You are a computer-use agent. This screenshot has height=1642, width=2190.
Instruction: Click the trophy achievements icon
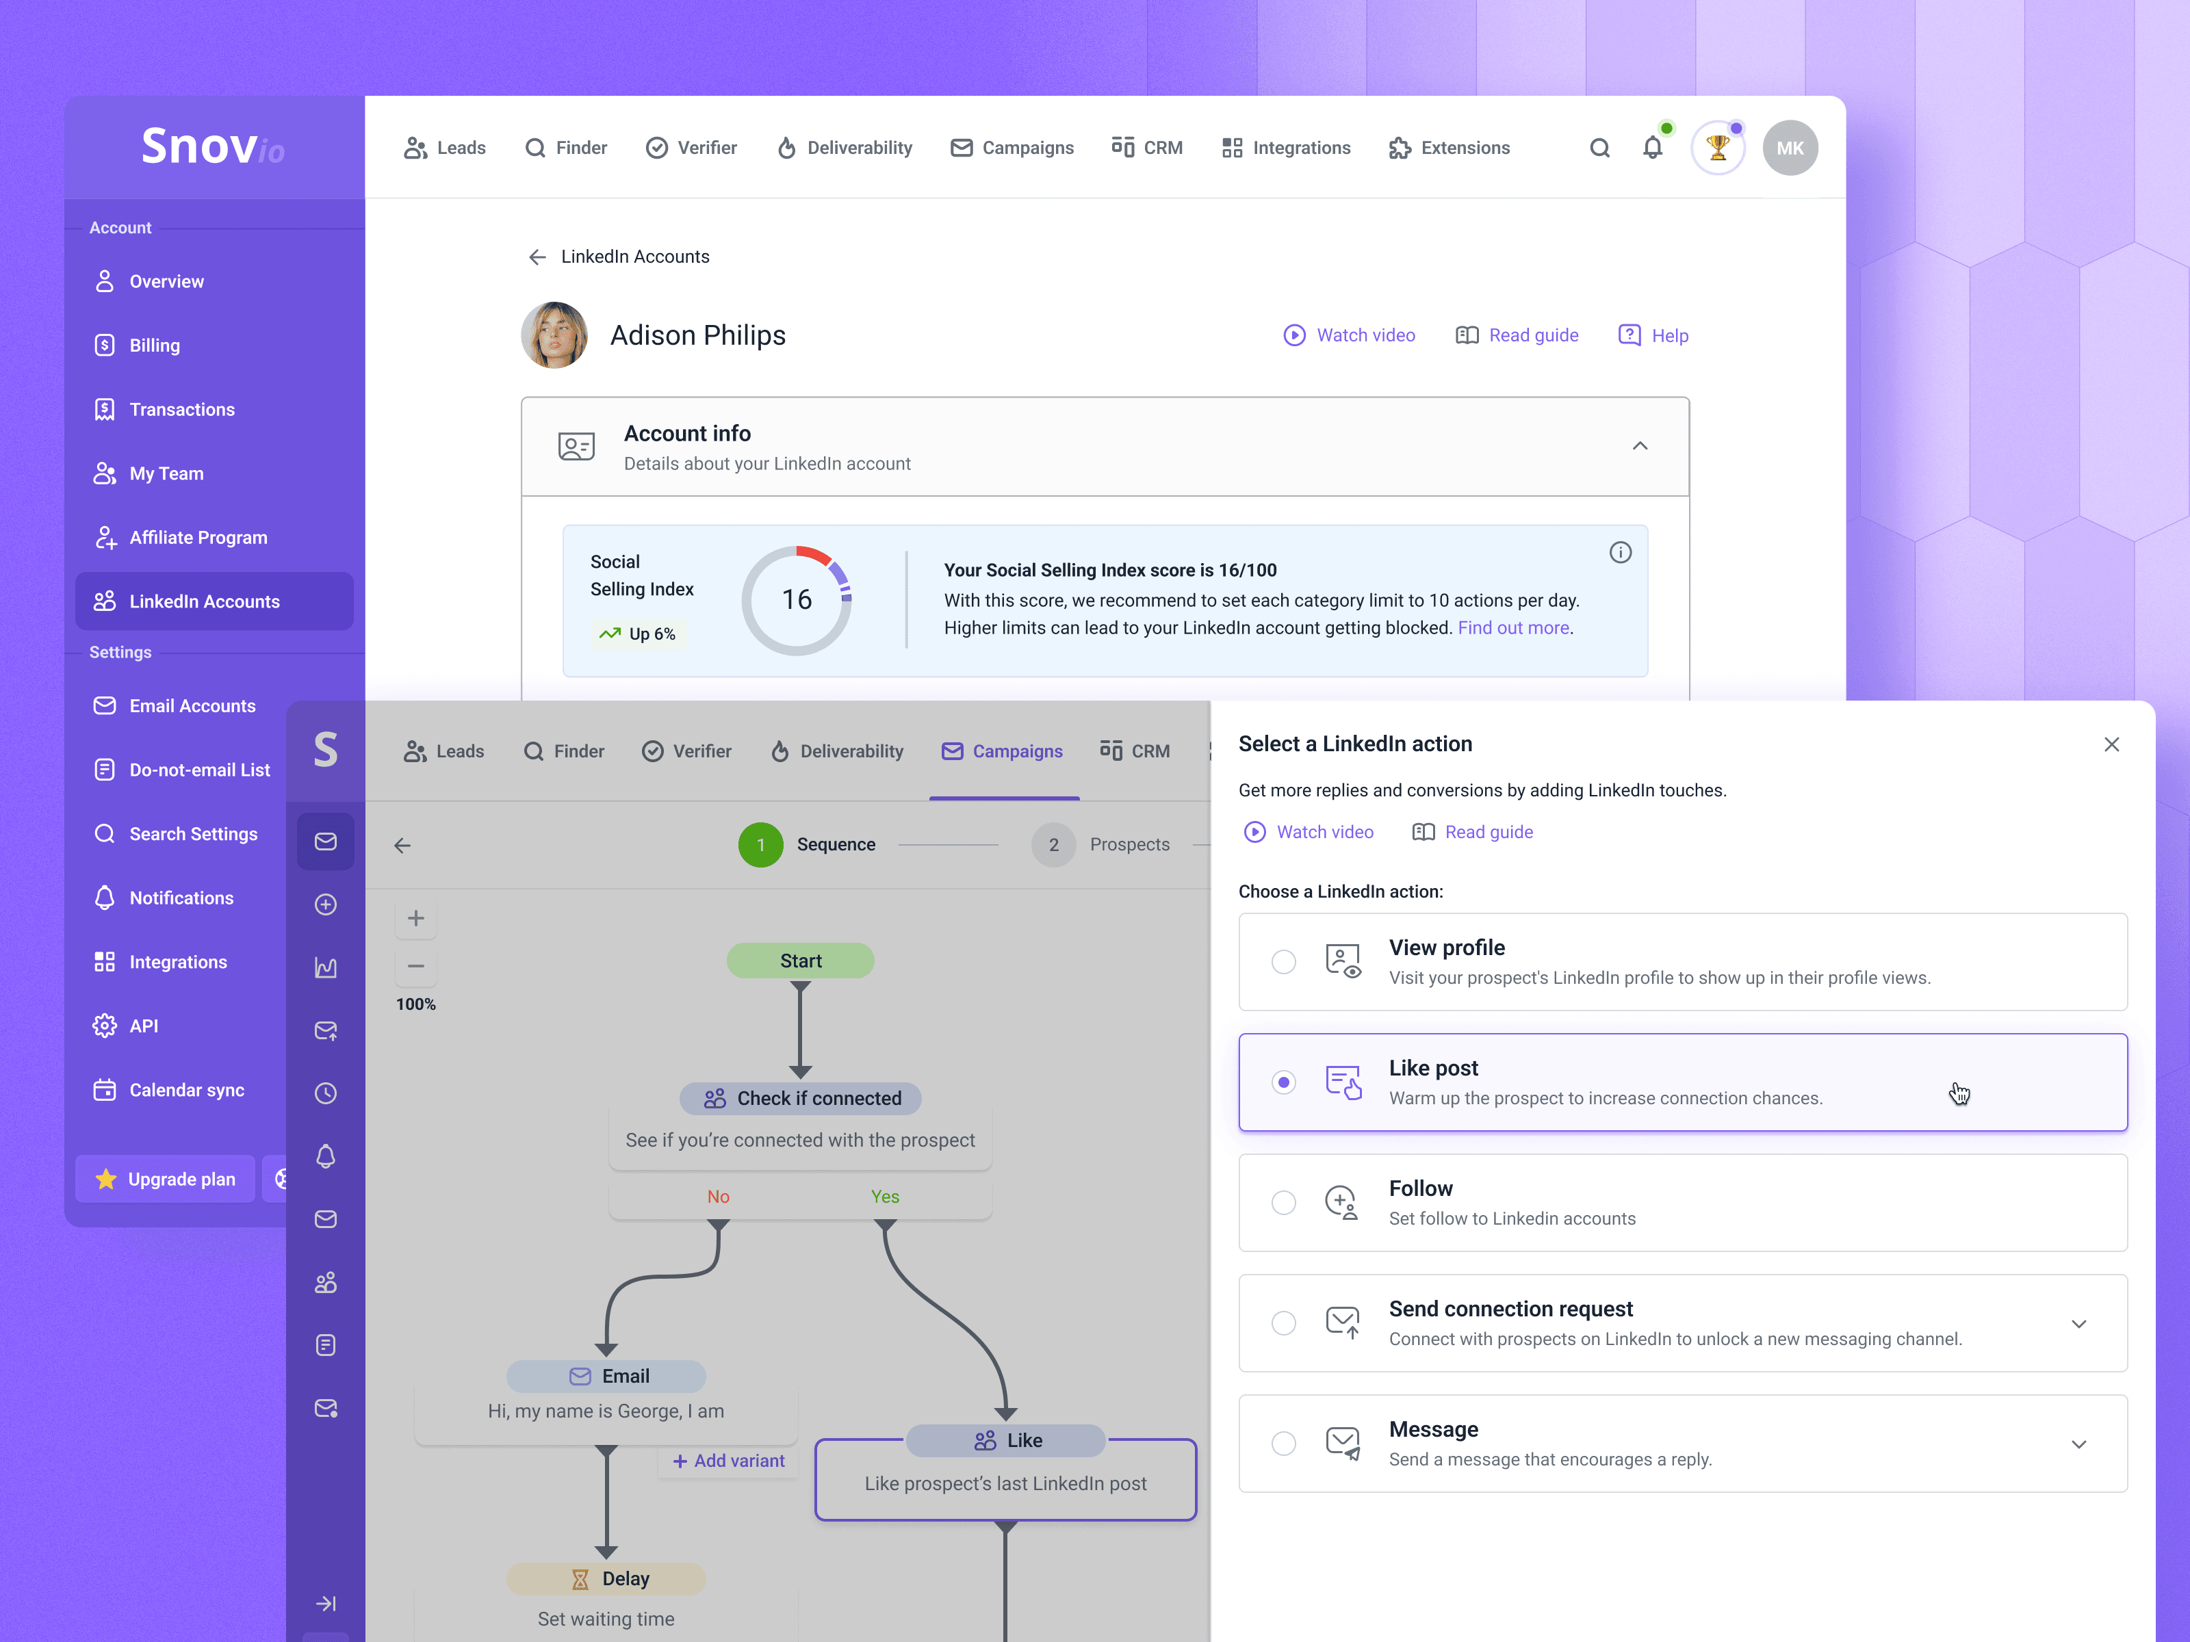click(x=1718, y=148)
